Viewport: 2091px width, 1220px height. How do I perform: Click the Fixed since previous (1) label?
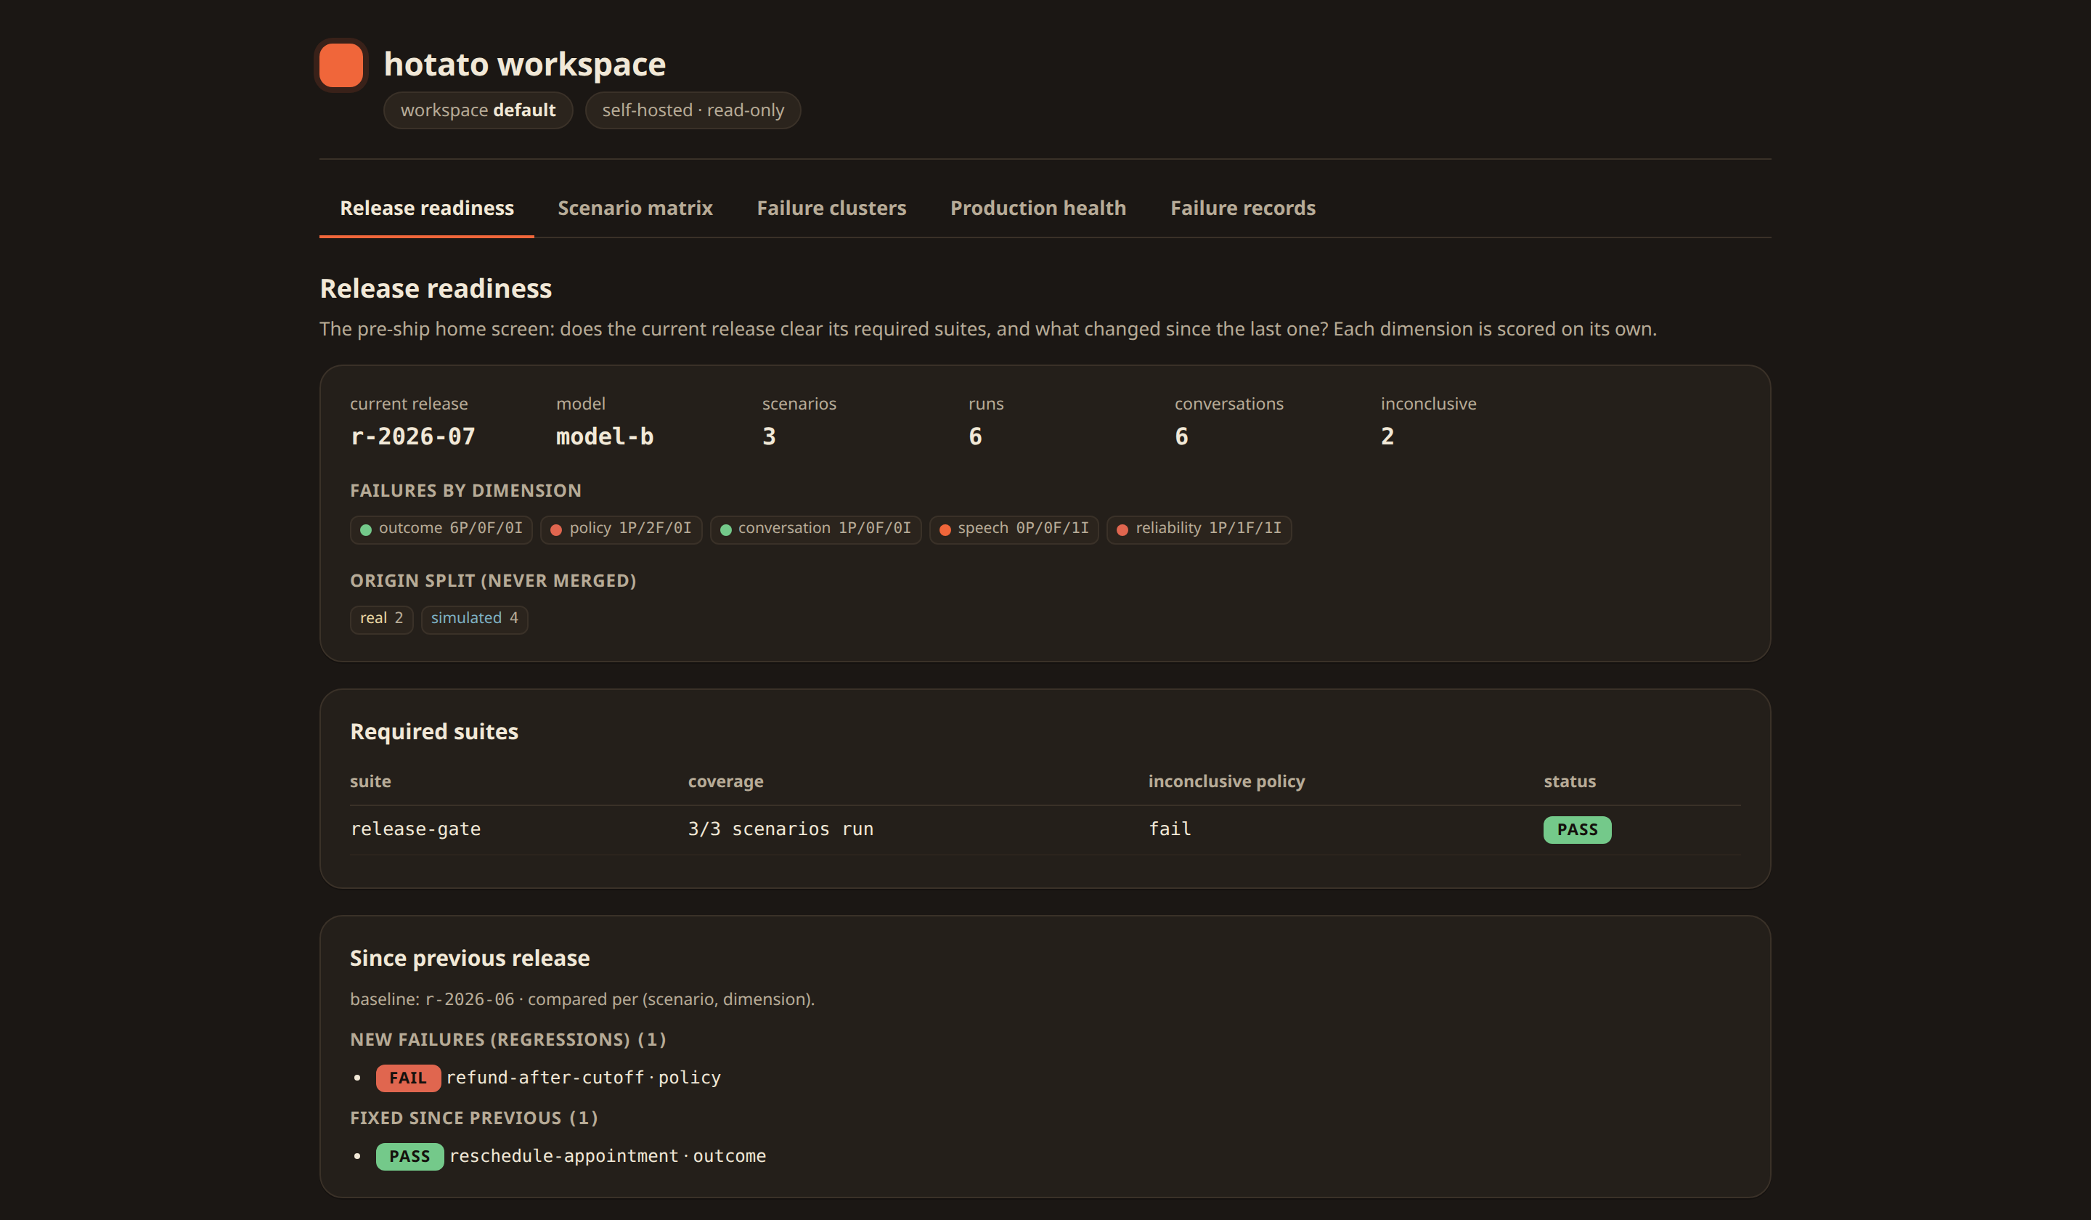[474, 1119]
